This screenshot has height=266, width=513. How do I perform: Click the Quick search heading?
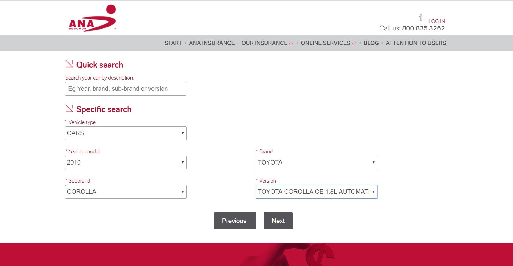(x=100, y=65)
